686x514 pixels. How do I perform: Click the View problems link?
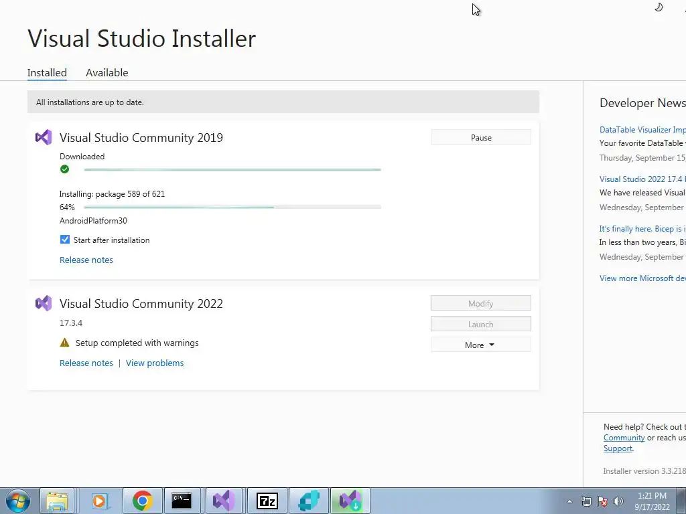tap(155, 363)
